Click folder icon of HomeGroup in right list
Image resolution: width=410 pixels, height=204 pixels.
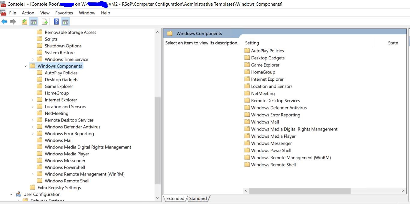coord(247,72)
